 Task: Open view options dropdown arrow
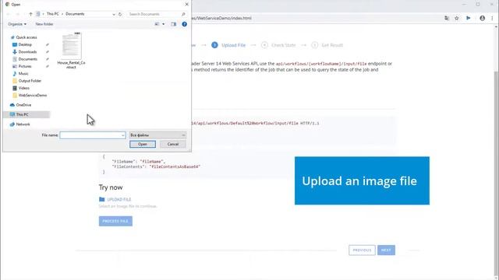[164, 24]
